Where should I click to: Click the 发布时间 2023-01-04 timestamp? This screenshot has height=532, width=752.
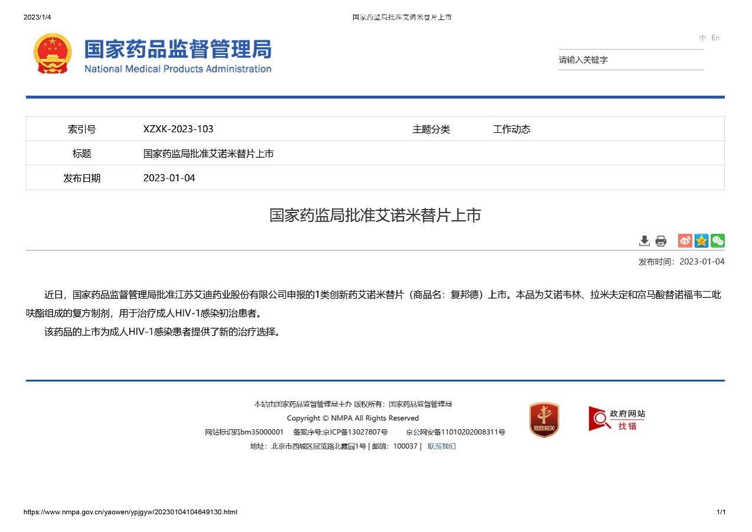(681, 262)
